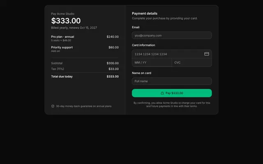
Task: Click the CVC input field
Action: (x=192, y=62)
